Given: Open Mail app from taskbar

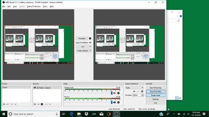Looking at the screenshot, I should (102, 114).
